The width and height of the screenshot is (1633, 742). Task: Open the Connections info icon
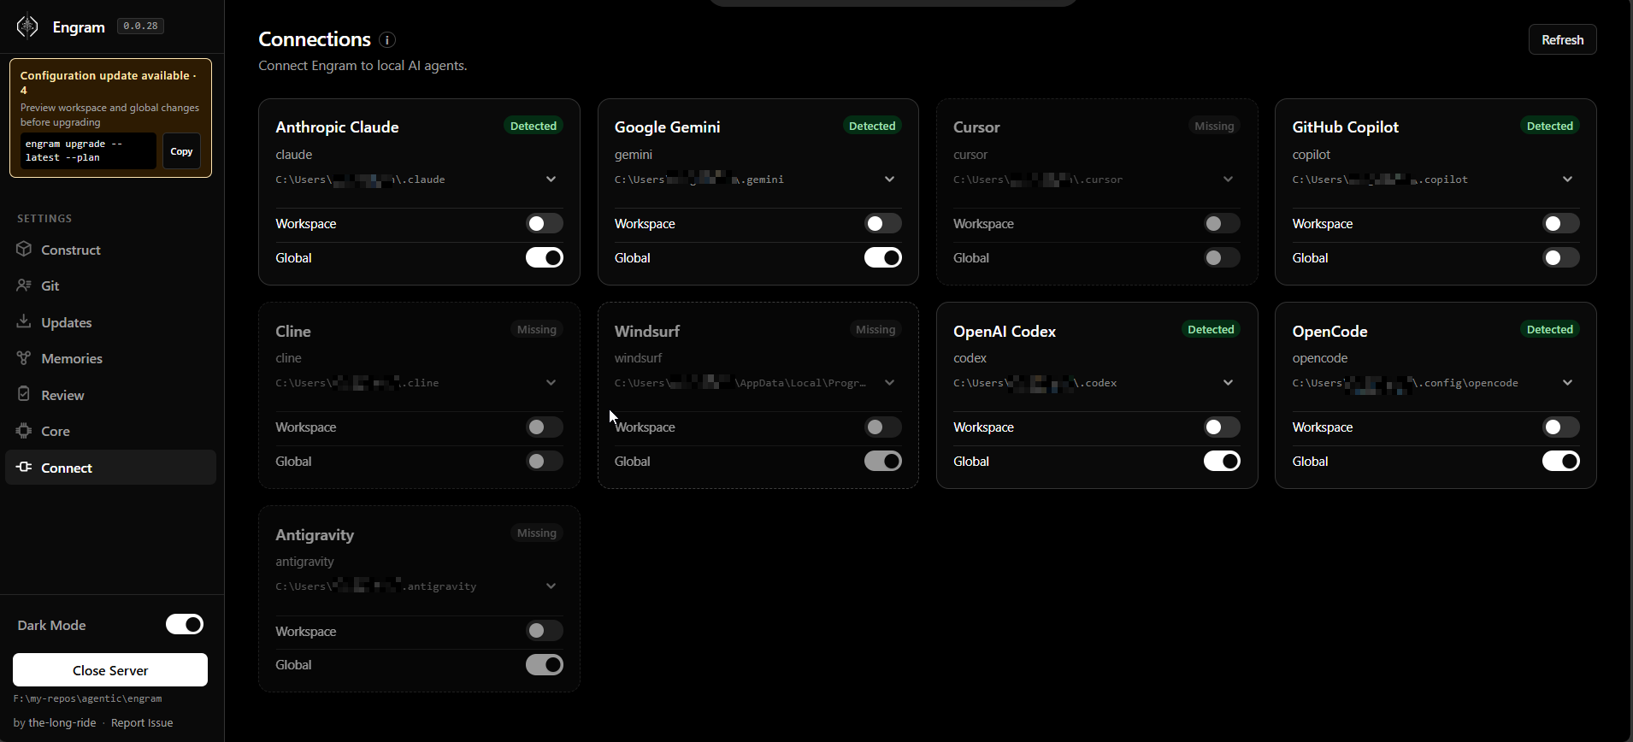click(x=387, y=40)
